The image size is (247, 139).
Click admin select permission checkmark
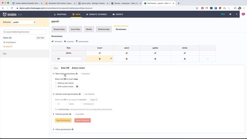tap(127, 53)
